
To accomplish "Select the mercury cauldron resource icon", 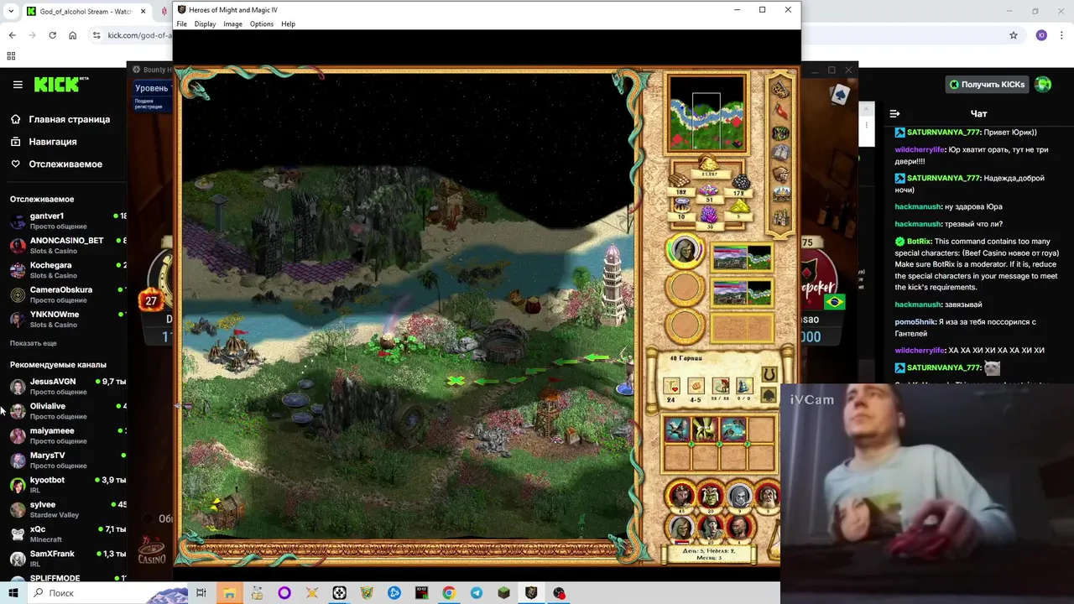I will 680,206.
